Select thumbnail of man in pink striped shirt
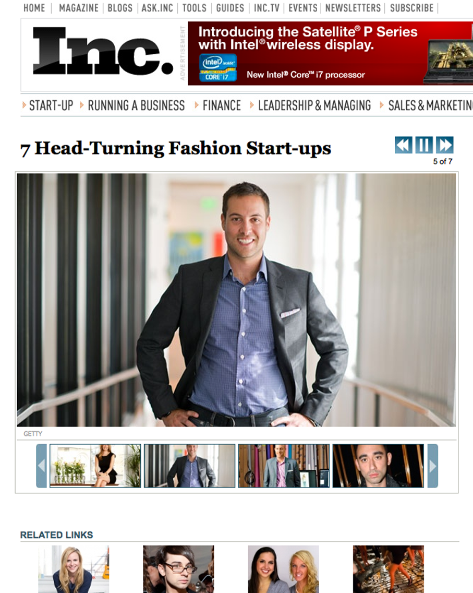This screenshot has width=473, height=593. click(284, 466)
